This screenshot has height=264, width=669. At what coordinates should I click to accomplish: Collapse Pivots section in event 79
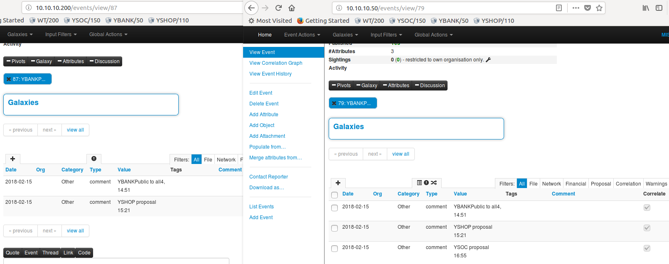pyautogui.click(x=341, y=86)
